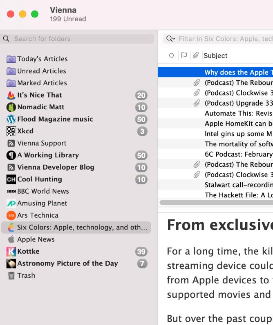The image size is (273, 325).
Task: Open article "Automate This: Revis"
Action: tap(215, 113)
